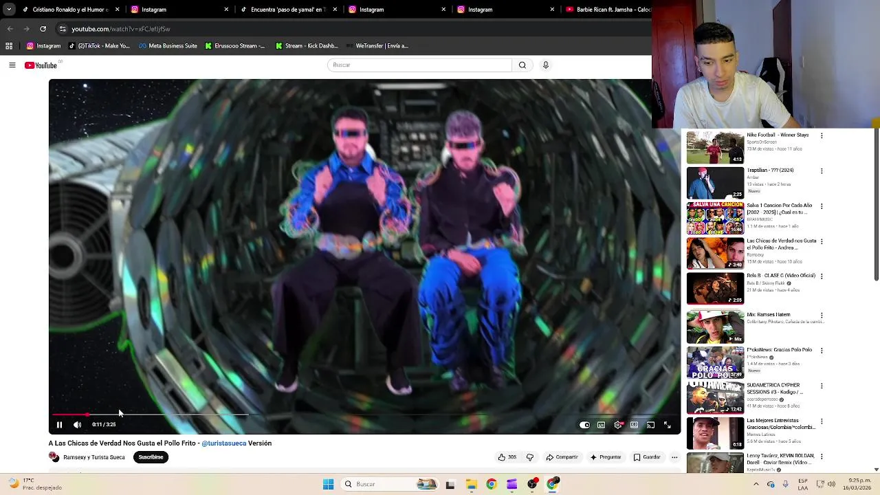
Task: Toggle the autoplay switch in player
Action: (x=584, y=425)
